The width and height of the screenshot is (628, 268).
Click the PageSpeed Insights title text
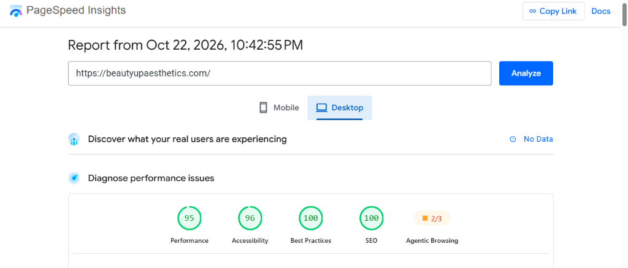point(76,10)
